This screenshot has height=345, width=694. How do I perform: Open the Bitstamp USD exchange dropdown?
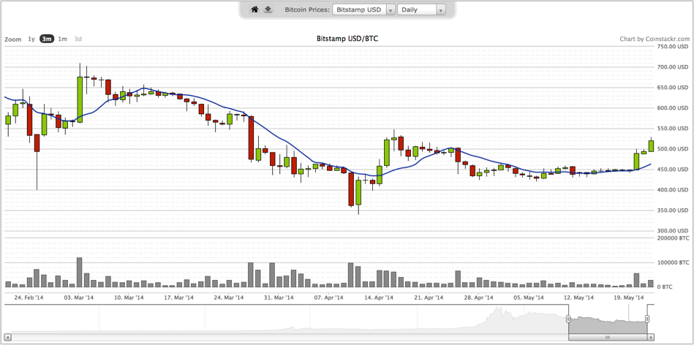(x=363, y=10)
